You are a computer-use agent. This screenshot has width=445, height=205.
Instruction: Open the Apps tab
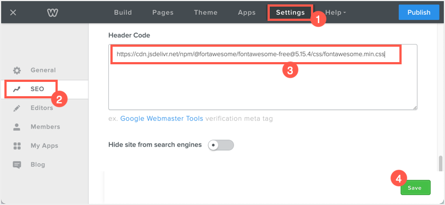[247, 13]
